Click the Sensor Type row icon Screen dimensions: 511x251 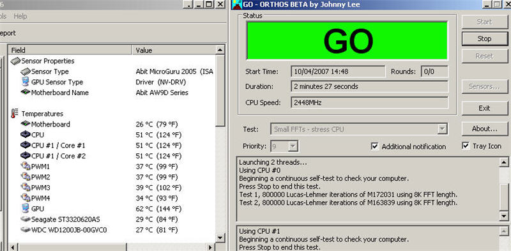coord(26,72)
